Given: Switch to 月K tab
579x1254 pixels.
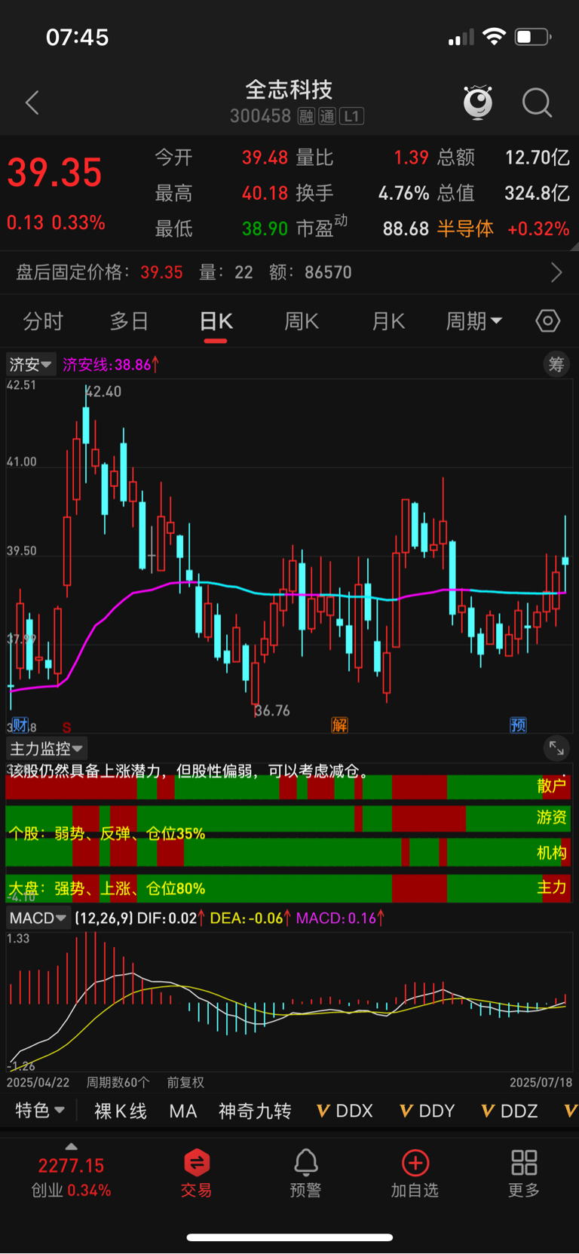Looking at the screenshot, I should coord(388,321).
